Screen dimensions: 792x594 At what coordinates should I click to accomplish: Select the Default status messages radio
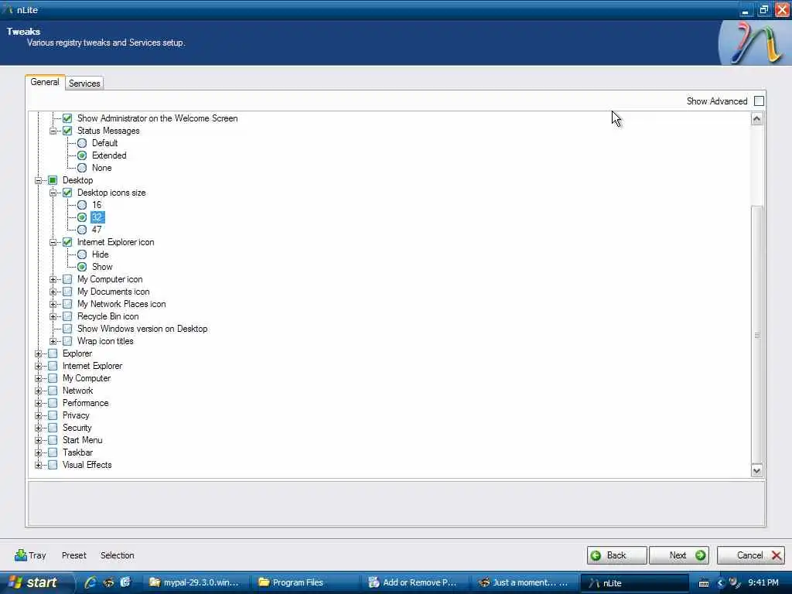pyautogui.click(x=82, y=143)
